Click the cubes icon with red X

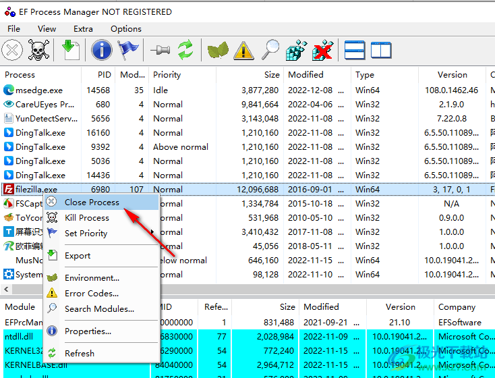[322, 50]
